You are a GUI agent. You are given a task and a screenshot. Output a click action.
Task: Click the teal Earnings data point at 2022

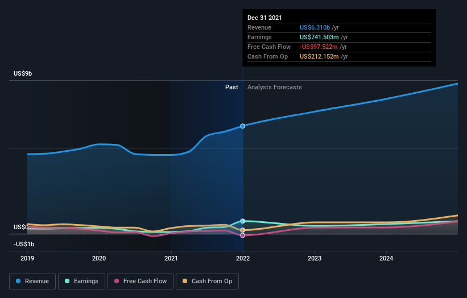click(x=243, y=221)
